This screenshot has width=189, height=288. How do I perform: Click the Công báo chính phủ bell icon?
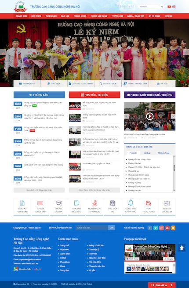click(131, 203)
